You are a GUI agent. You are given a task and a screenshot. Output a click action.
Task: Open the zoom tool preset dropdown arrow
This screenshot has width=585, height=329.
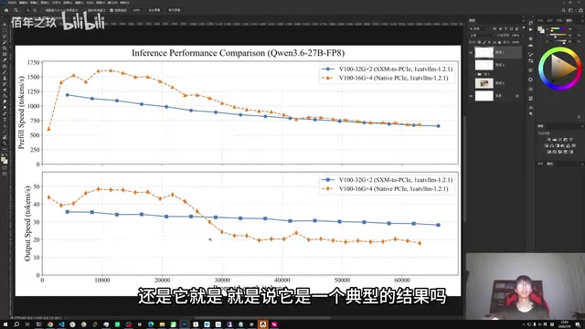[x=21, y=10]
